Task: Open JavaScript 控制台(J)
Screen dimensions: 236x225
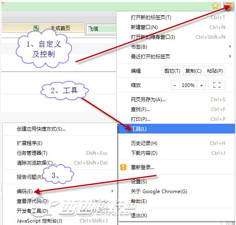Action: click(x=60, y=221)
